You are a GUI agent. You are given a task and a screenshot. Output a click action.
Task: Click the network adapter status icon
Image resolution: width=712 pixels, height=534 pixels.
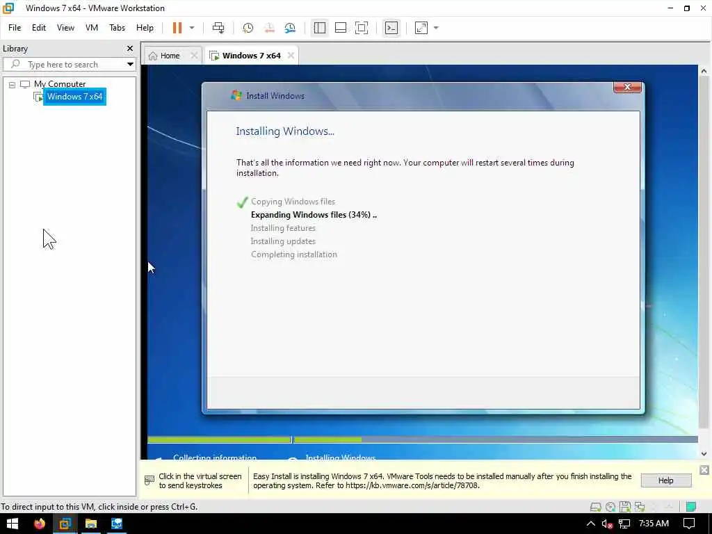[x=640, y=507]
